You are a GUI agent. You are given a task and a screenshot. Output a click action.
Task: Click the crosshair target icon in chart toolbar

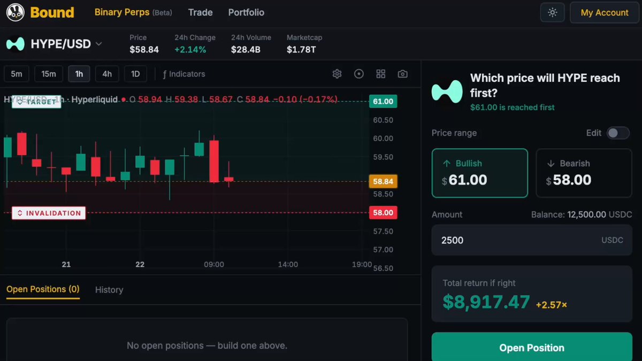click(x=359, y=74)
